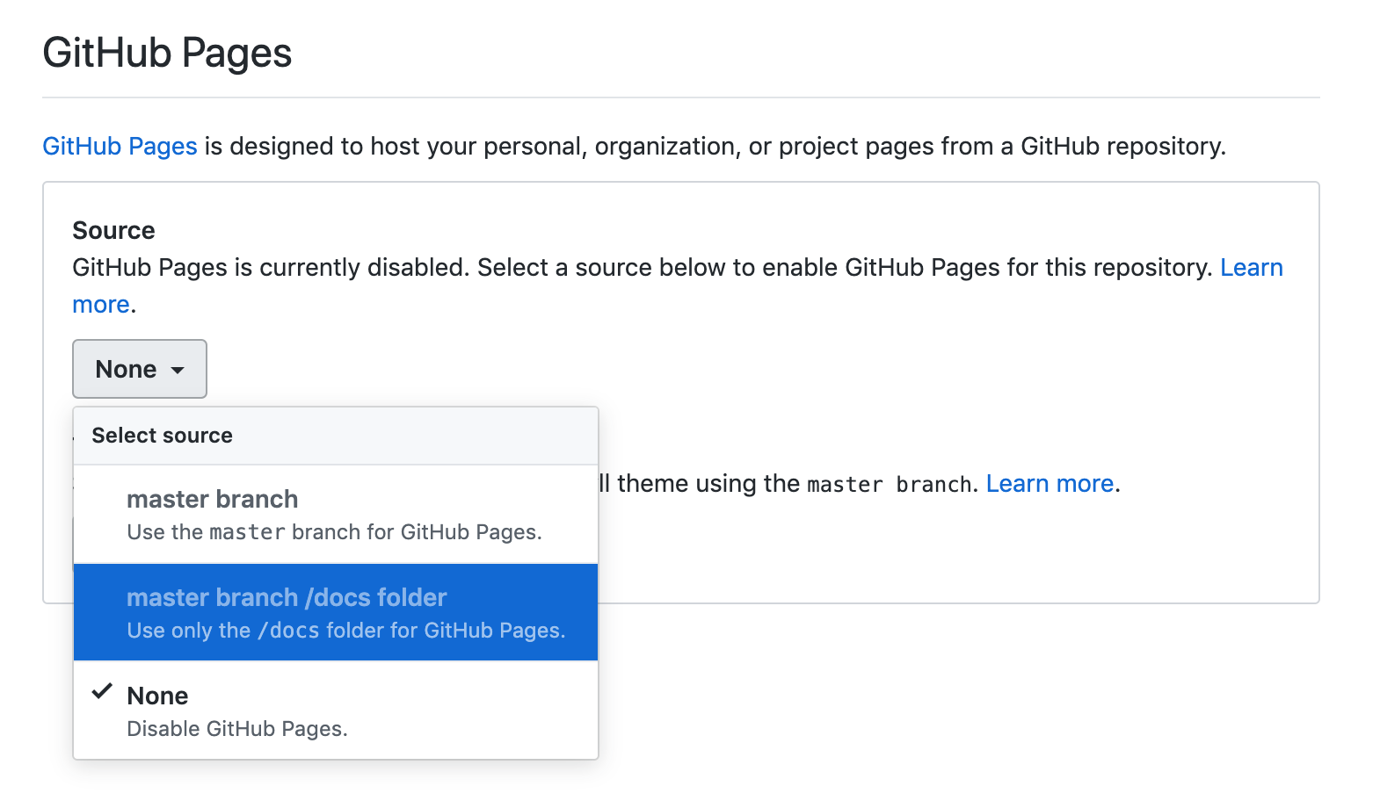Click 'Use only the /docs folder' description

(x=346, y=631)
